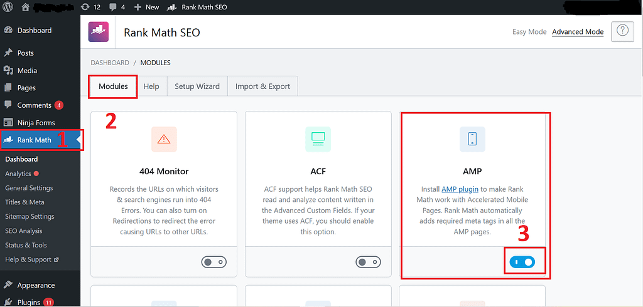Select the Help tab
The image size is (643, 307).
tap(151, 87)
